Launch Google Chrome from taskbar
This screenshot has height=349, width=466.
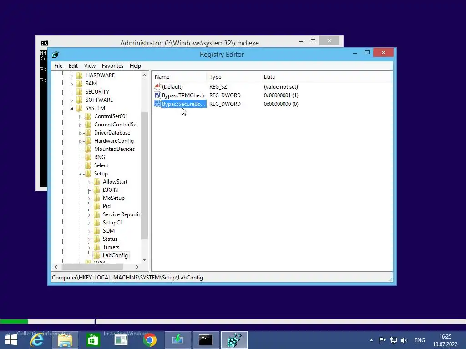[149, 340]
